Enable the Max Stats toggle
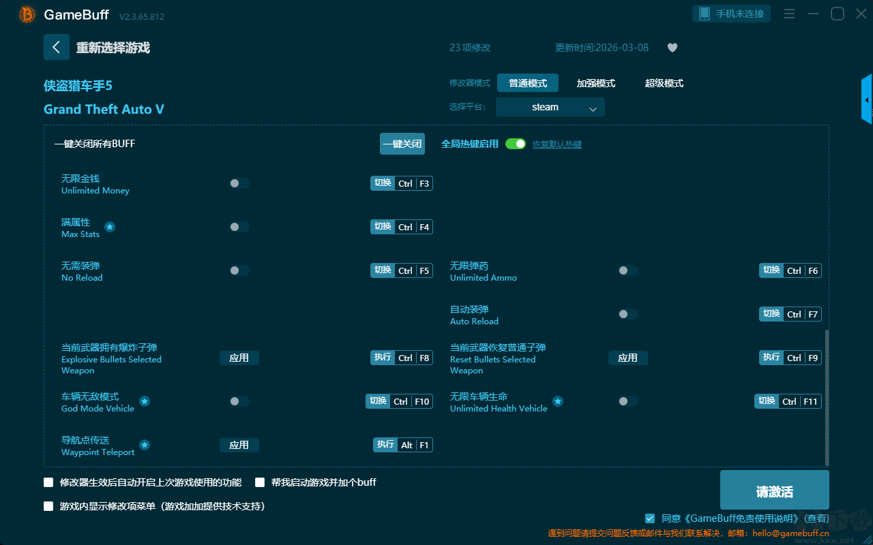Viewport: 873px width, 545px height. 239,227
